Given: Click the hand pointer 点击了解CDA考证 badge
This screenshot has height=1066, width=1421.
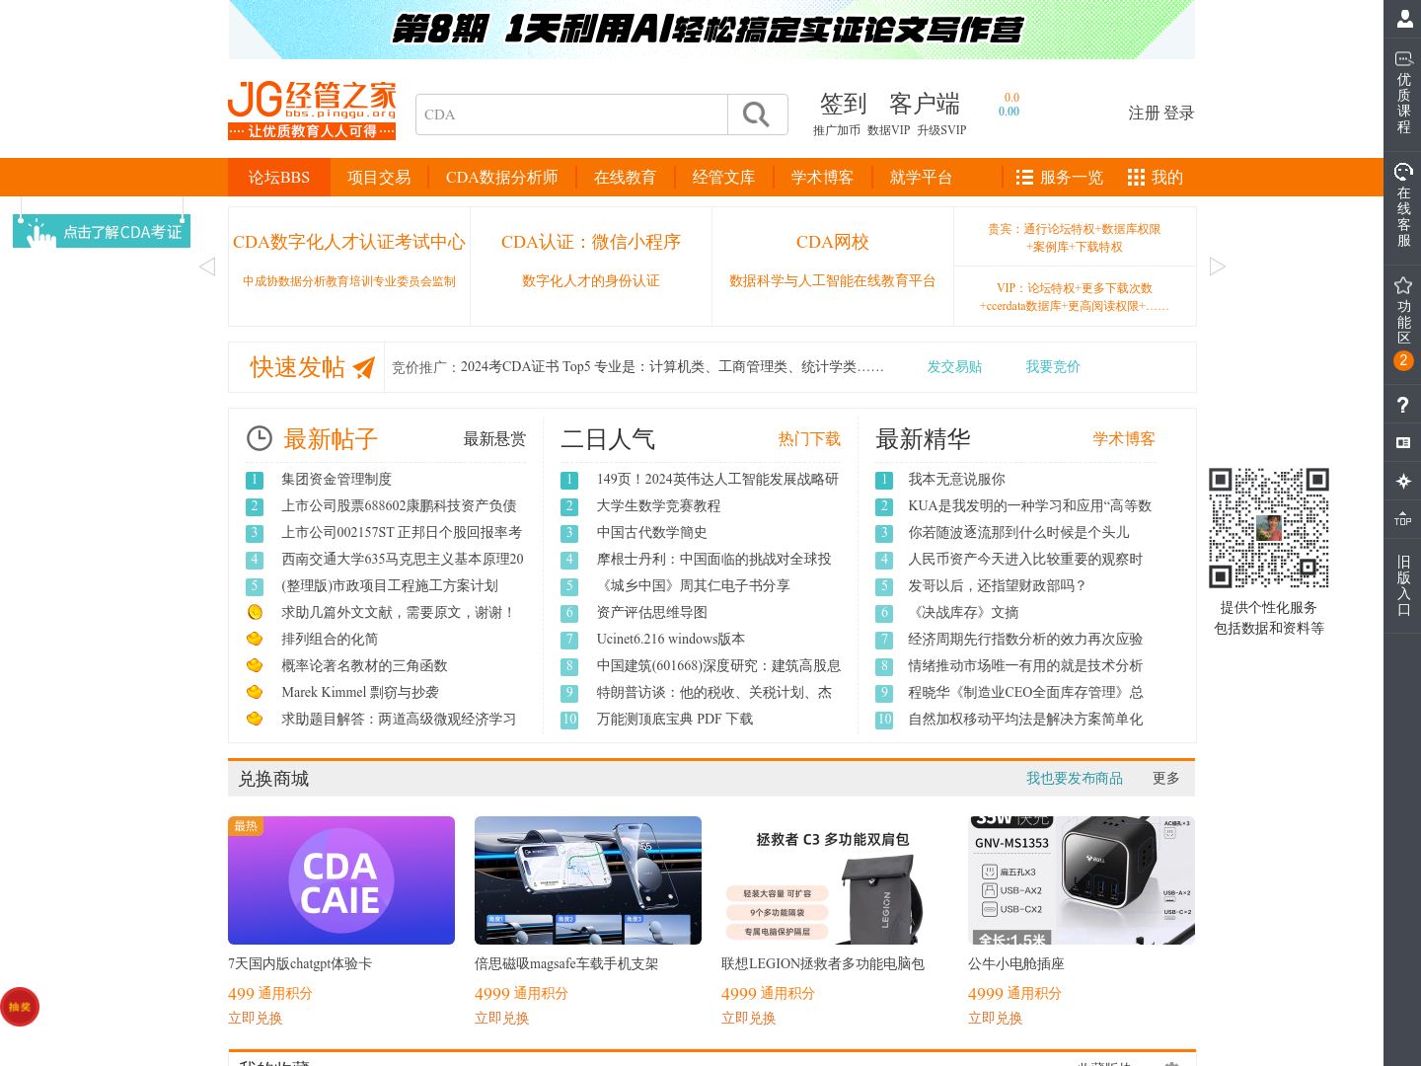Looking at the screenshot, I should click(102, 232).
